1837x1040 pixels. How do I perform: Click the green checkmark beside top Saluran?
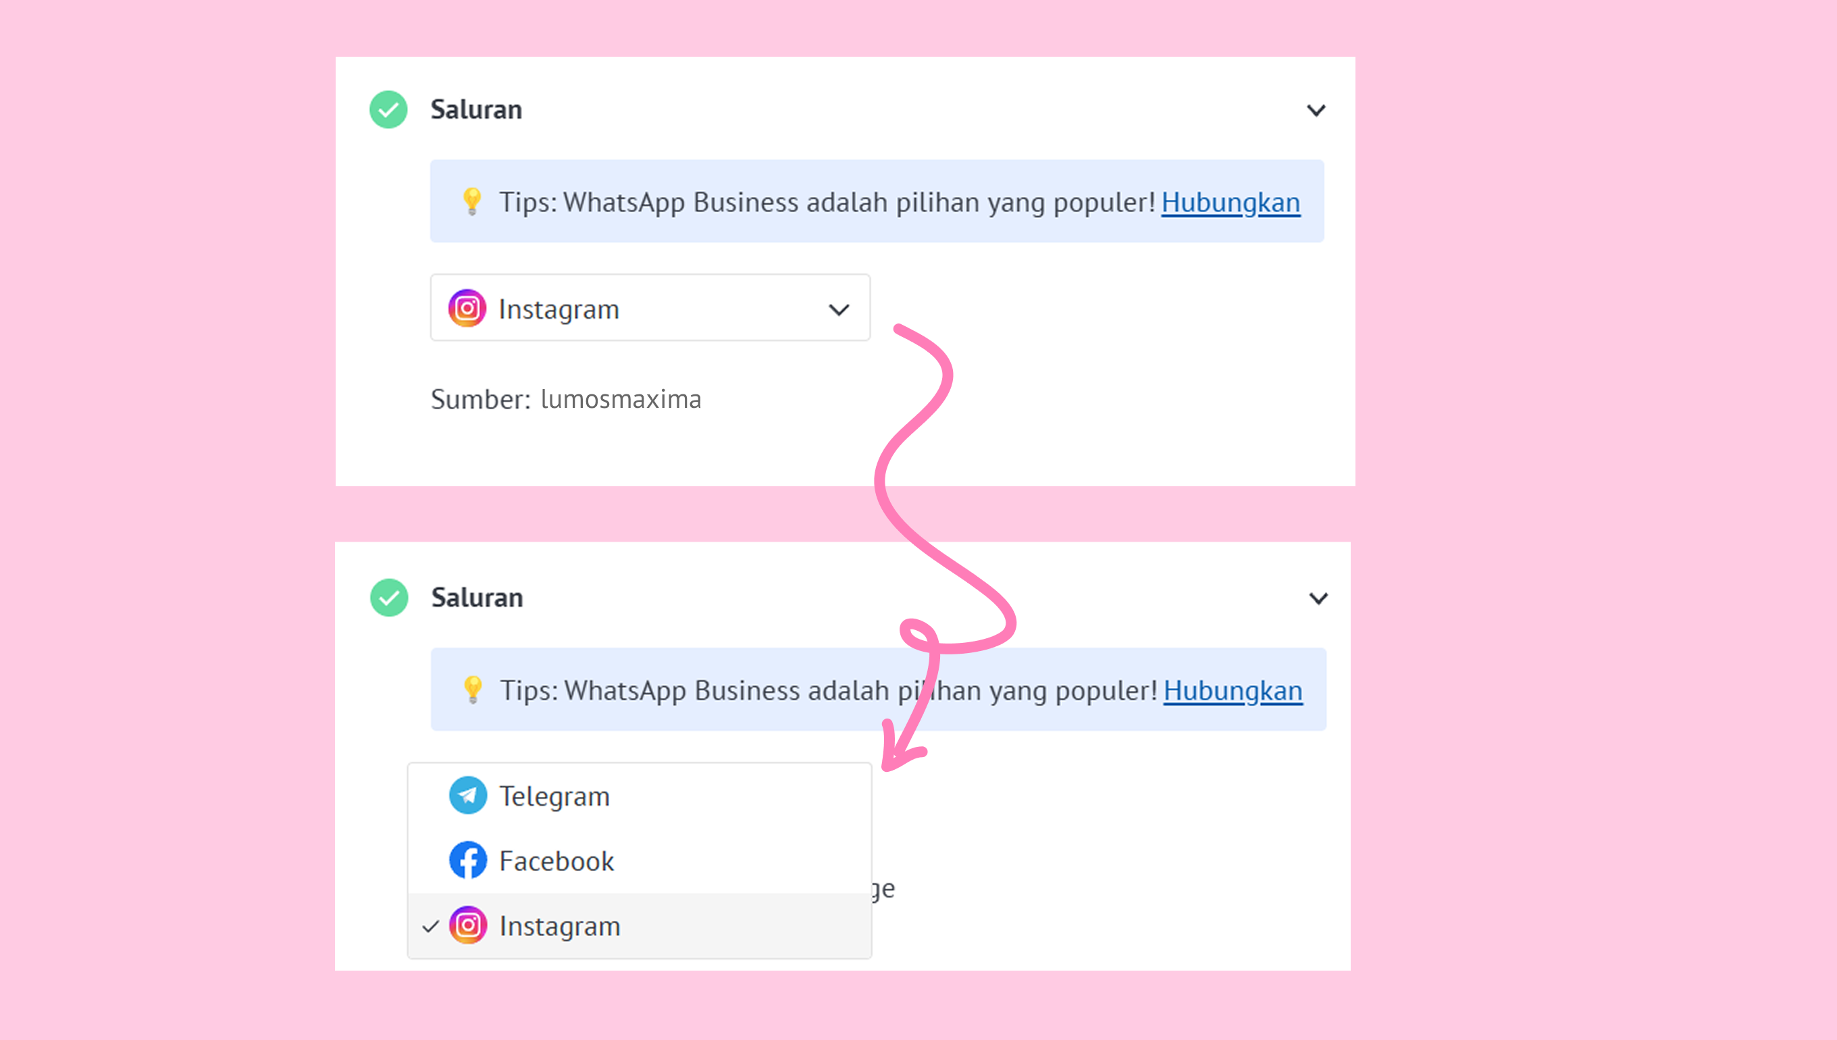coord(388,109)
